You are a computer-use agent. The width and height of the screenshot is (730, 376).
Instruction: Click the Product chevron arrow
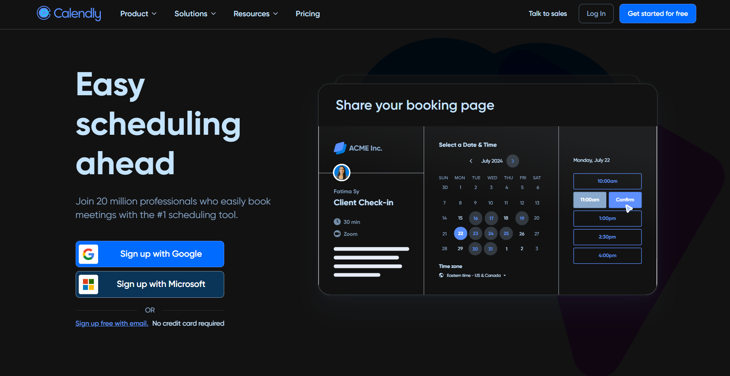[x=154, y=14]
